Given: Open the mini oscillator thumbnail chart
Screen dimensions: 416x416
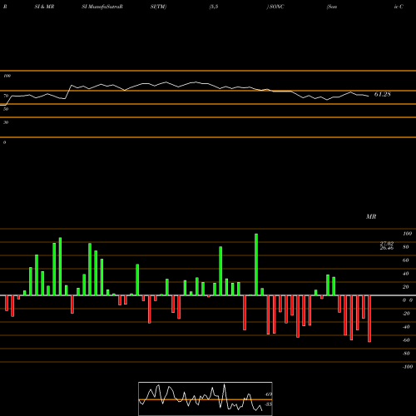Looking at the screenshot, I should coord(206,399).
